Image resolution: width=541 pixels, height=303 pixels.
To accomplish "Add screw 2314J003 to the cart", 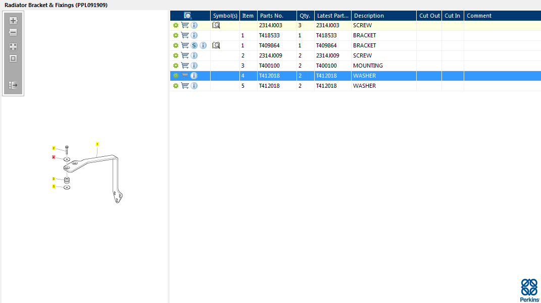I will (185, 25).
